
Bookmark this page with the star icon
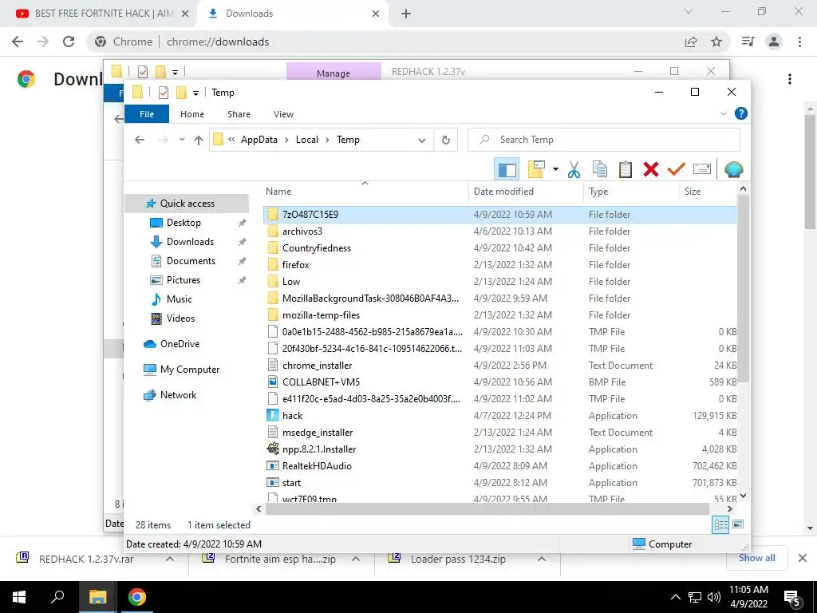click(716, 42)
